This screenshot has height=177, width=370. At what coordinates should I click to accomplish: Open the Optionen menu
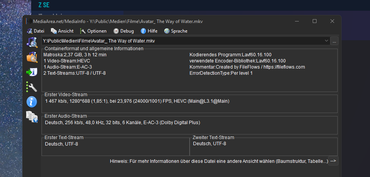[93, 31]
